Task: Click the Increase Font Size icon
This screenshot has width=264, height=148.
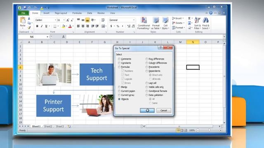Action: click(68, 20)
